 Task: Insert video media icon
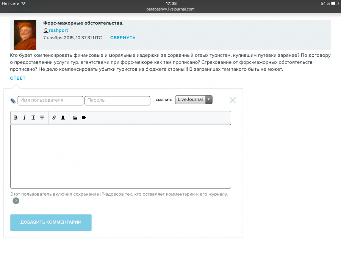click(x=84, y=118)
